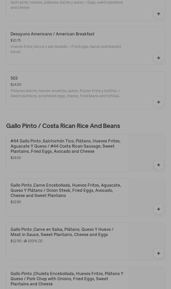Open the 503 menu item title
Image resolution: width=171 pixels, height=289 pixels.
[14, 78]
